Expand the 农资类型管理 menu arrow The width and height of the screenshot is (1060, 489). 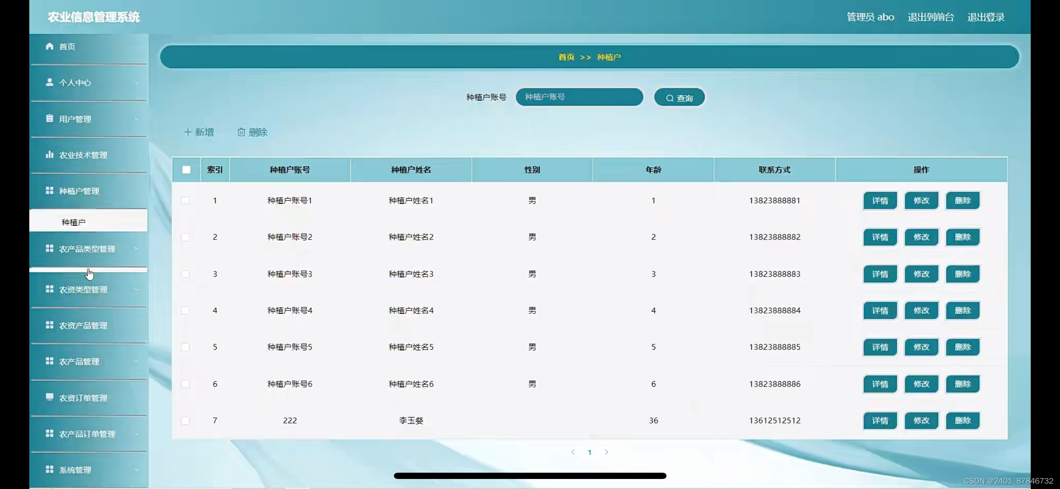click(136, 289)
